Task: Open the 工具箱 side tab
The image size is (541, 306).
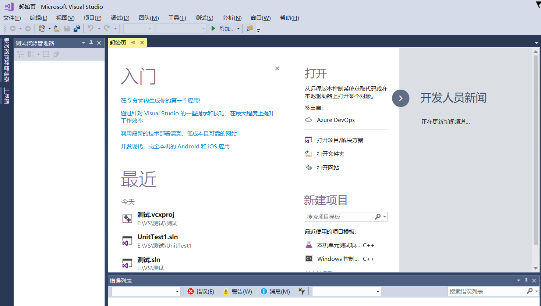Action: tap(7, 96)
